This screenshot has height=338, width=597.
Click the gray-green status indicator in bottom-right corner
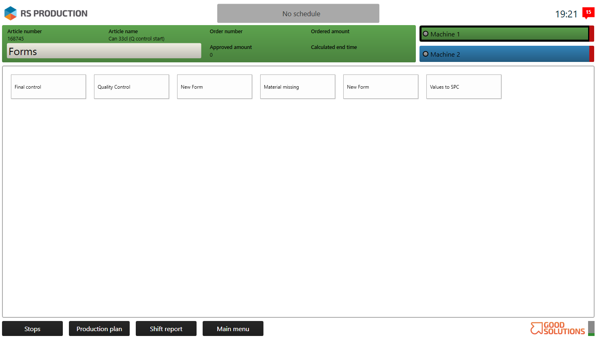(591, 328)
